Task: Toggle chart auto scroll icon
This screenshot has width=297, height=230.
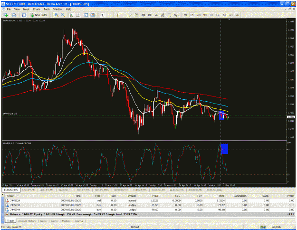Action: click(x=71, y=15)
